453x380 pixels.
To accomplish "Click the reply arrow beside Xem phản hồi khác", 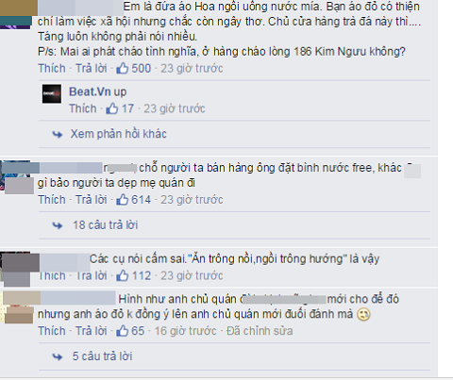I will click(58, 135).
